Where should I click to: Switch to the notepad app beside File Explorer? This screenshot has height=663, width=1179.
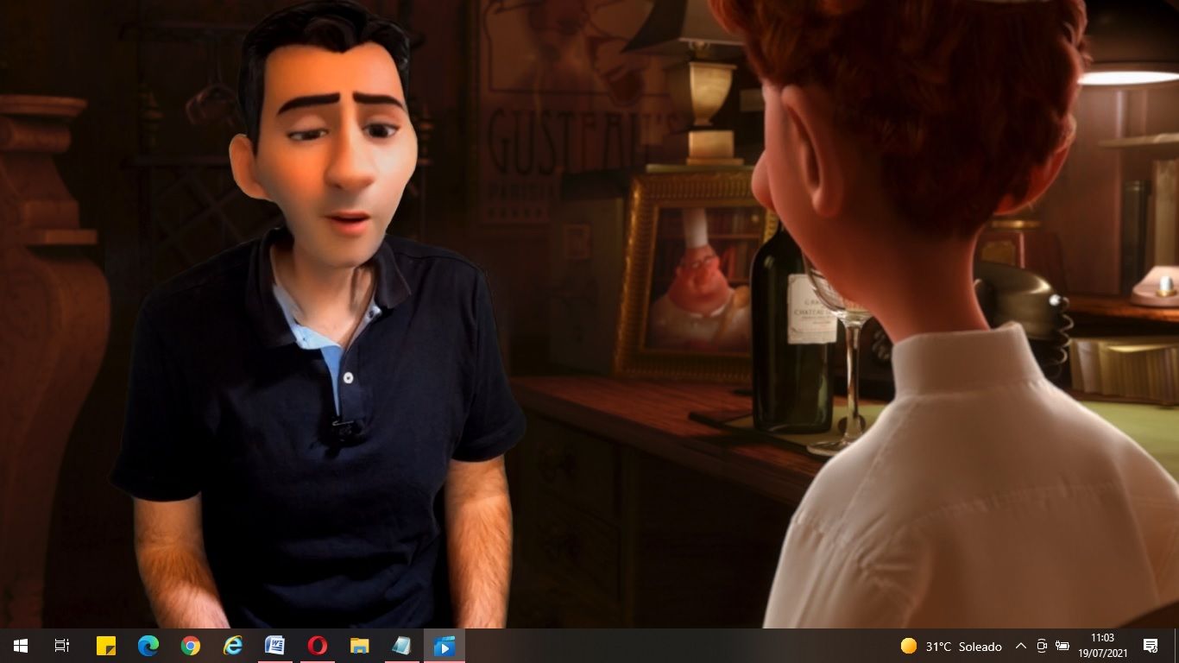click(402, 646)
